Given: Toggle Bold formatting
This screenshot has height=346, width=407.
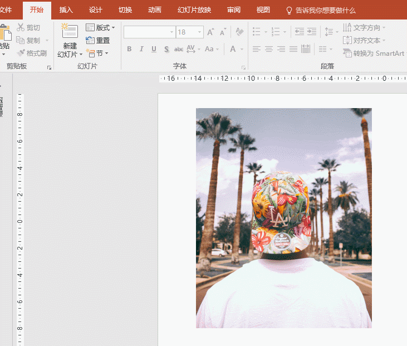Looking at the screenshot, I should coord(129,49).
